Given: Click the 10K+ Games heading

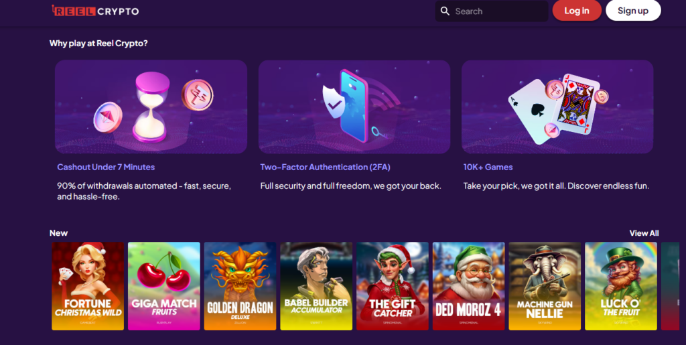Looking at the screenshot, I should [x=488, y=167].
